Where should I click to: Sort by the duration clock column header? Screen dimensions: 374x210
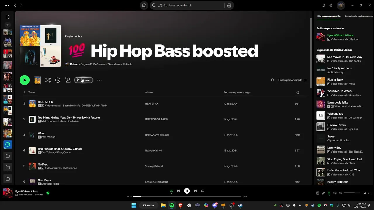[x=298, y=92]
